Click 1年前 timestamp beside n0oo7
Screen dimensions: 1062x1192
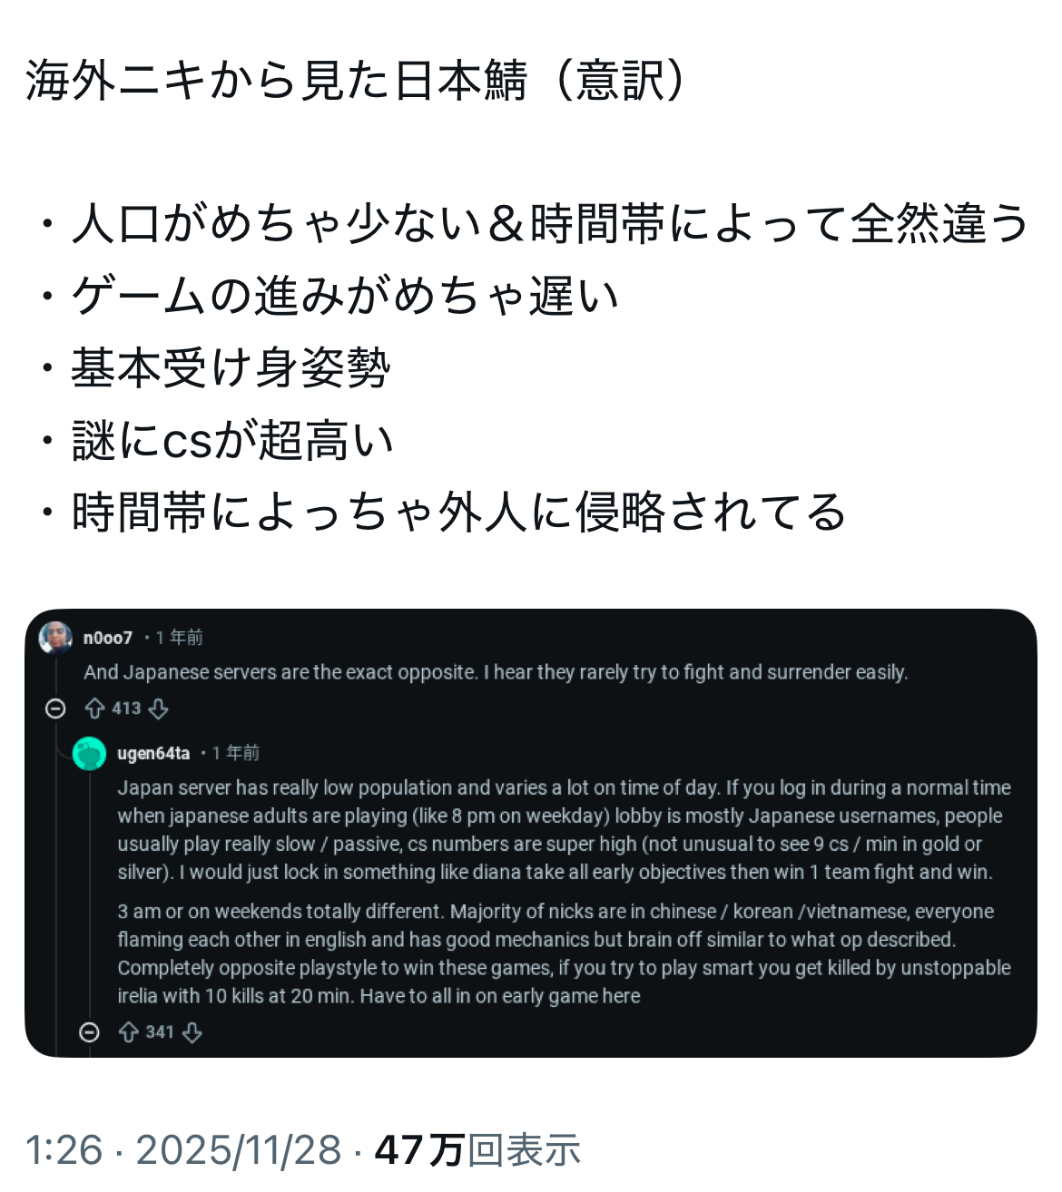point(180,638)
